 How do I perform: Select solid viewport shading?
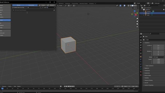(132, 6)
